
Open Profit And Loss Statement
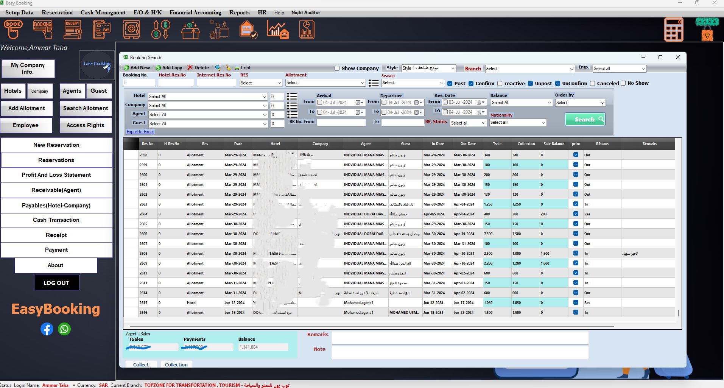[x=56, y=175]
